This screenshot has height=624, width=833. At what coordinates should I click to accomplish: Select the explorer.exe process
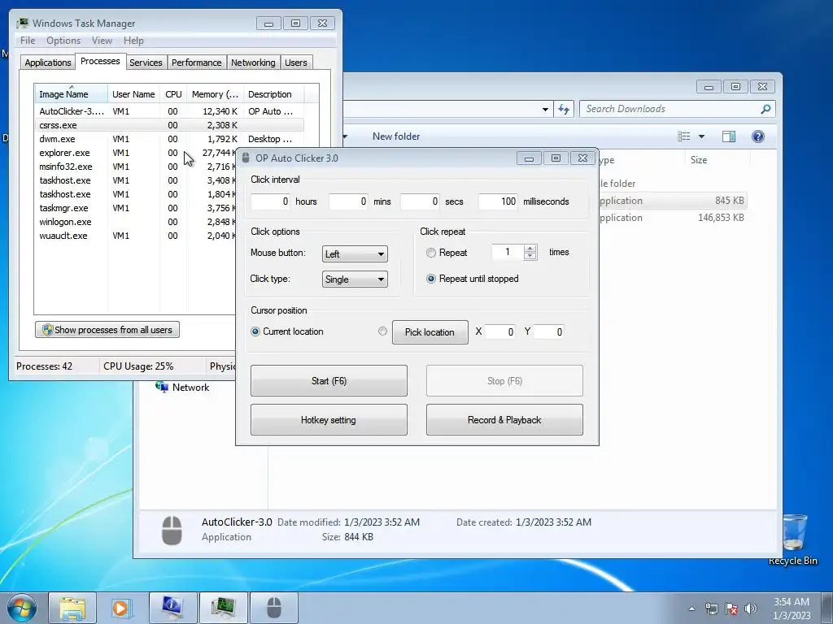pos(136,153)
